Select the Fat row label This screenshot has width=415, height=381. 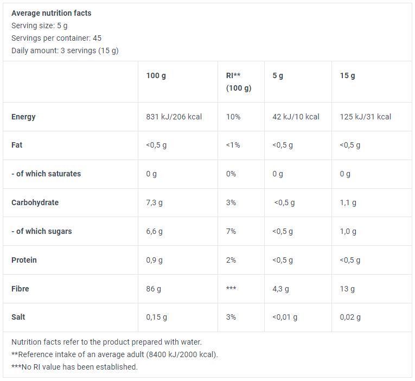tap(17, 145)
